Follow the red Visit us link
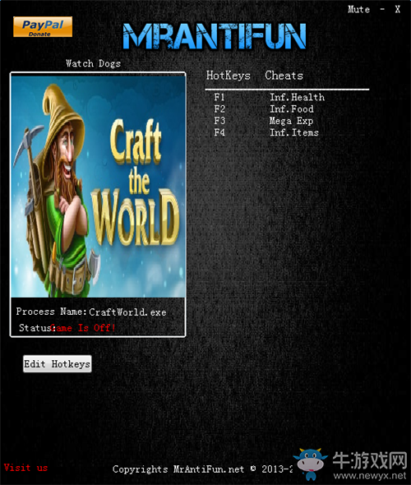This screenshot has height=485, width=411. coord(25,468)
